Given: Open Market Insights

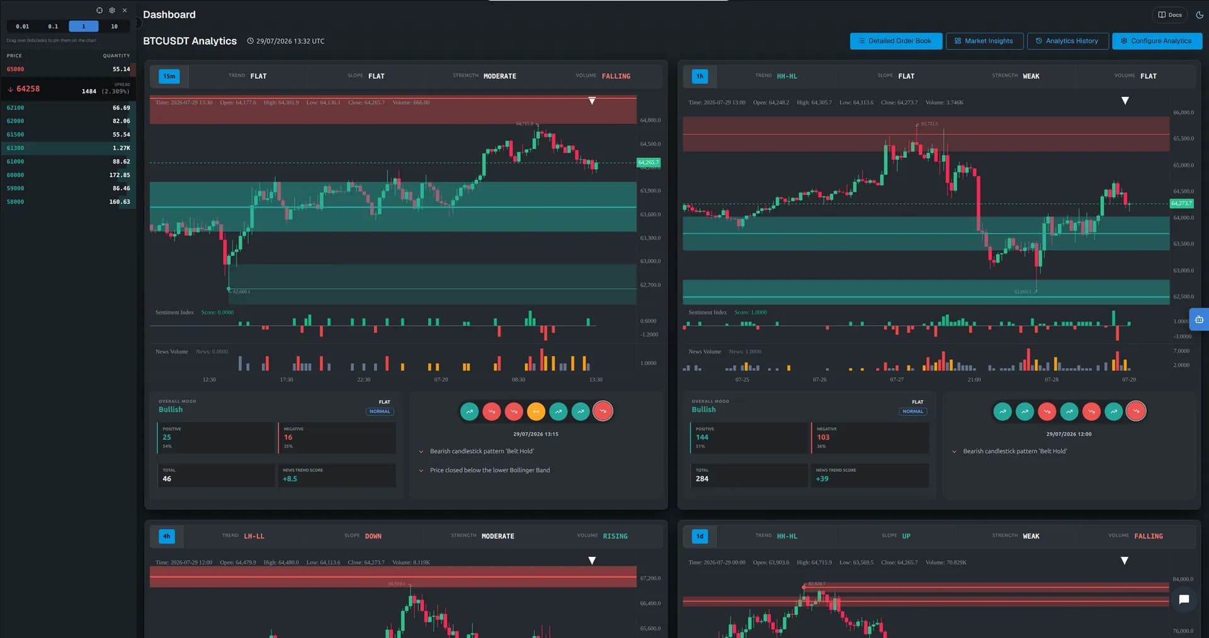Looking at the screenshot, I should tap(984, 41).
